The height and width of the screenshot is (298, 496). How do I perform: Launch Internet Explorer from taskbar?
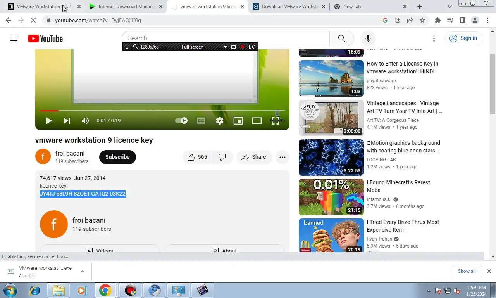(34, 290)
